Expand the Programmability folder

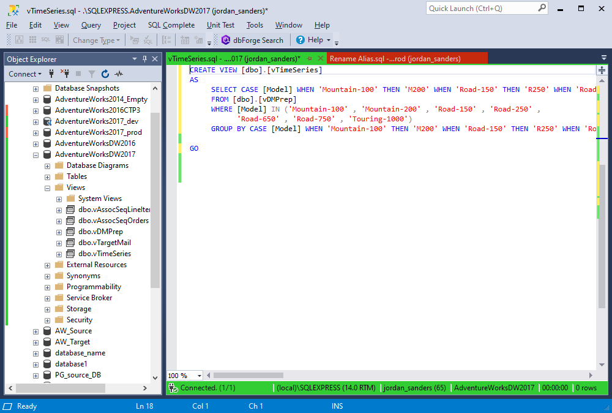(x=47, y=287)
